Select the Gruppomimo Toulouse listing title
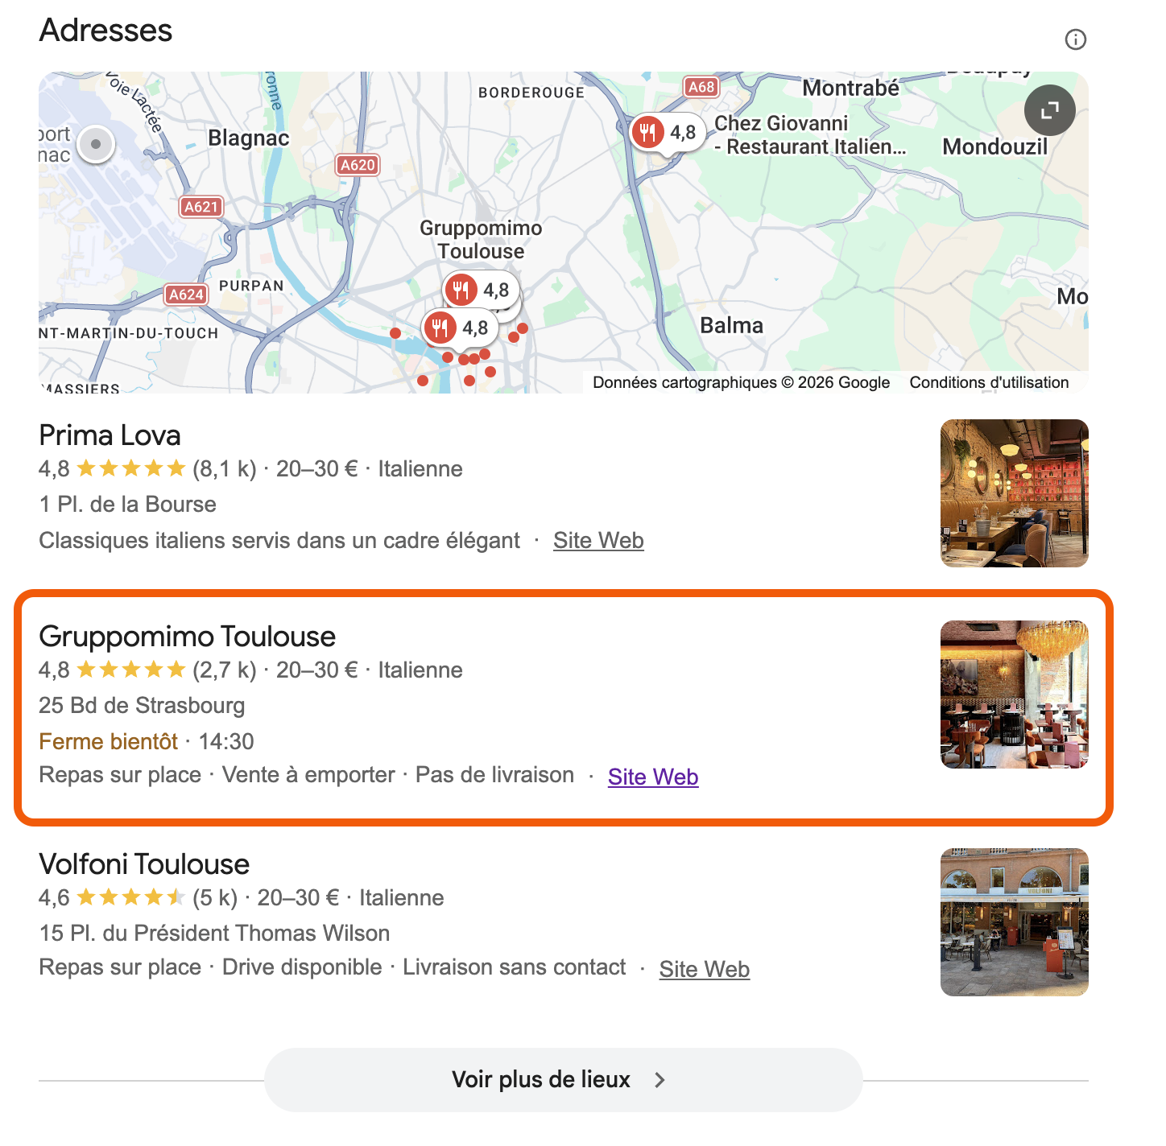 pyautogui.click(x=187, y=637)
